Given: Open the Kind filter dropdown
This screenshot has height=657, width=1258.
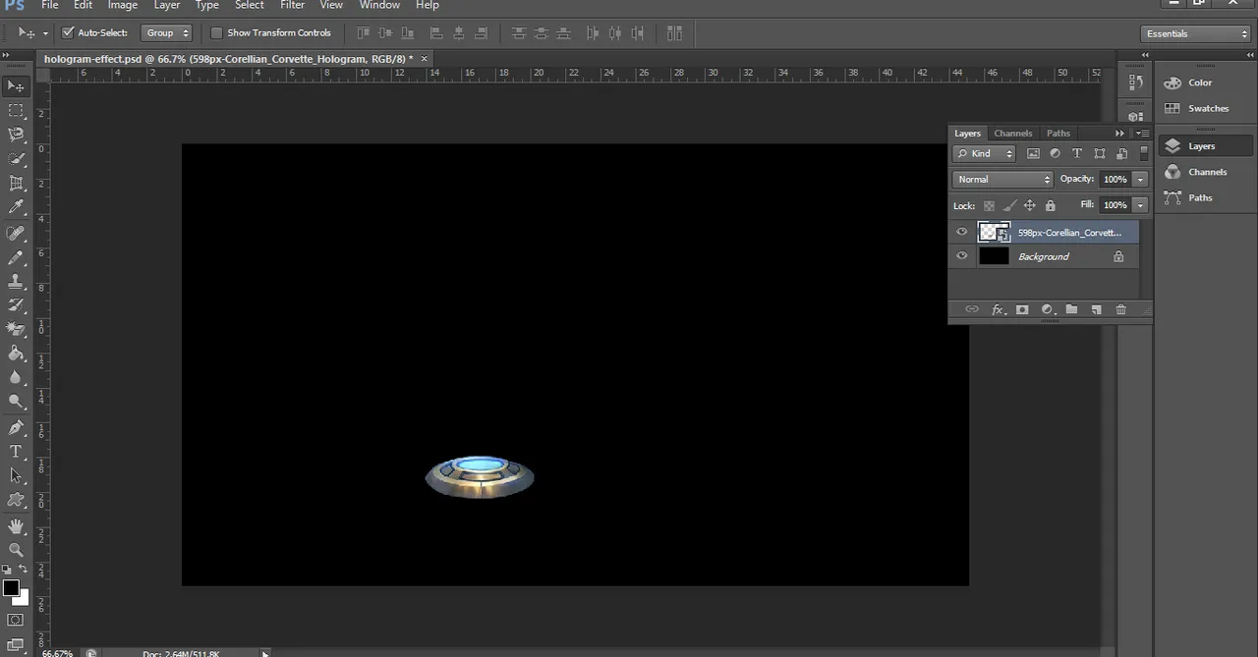Looking at the screenshot, I should [x=984, y=153].
